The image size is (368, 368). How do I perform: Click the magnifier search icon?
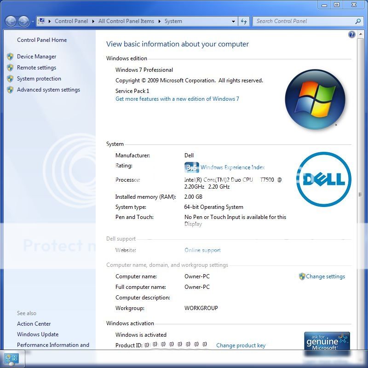coord(358,21)
